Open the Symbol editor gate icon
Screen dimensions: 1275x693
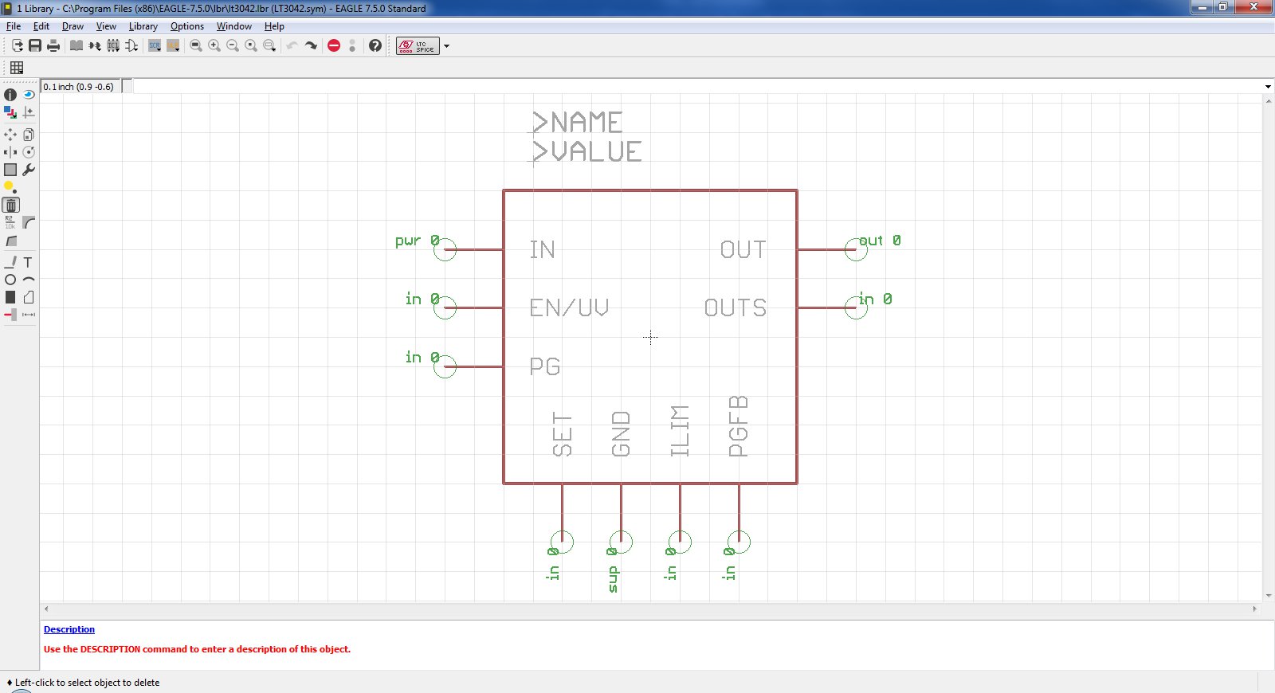click(131, 45)
